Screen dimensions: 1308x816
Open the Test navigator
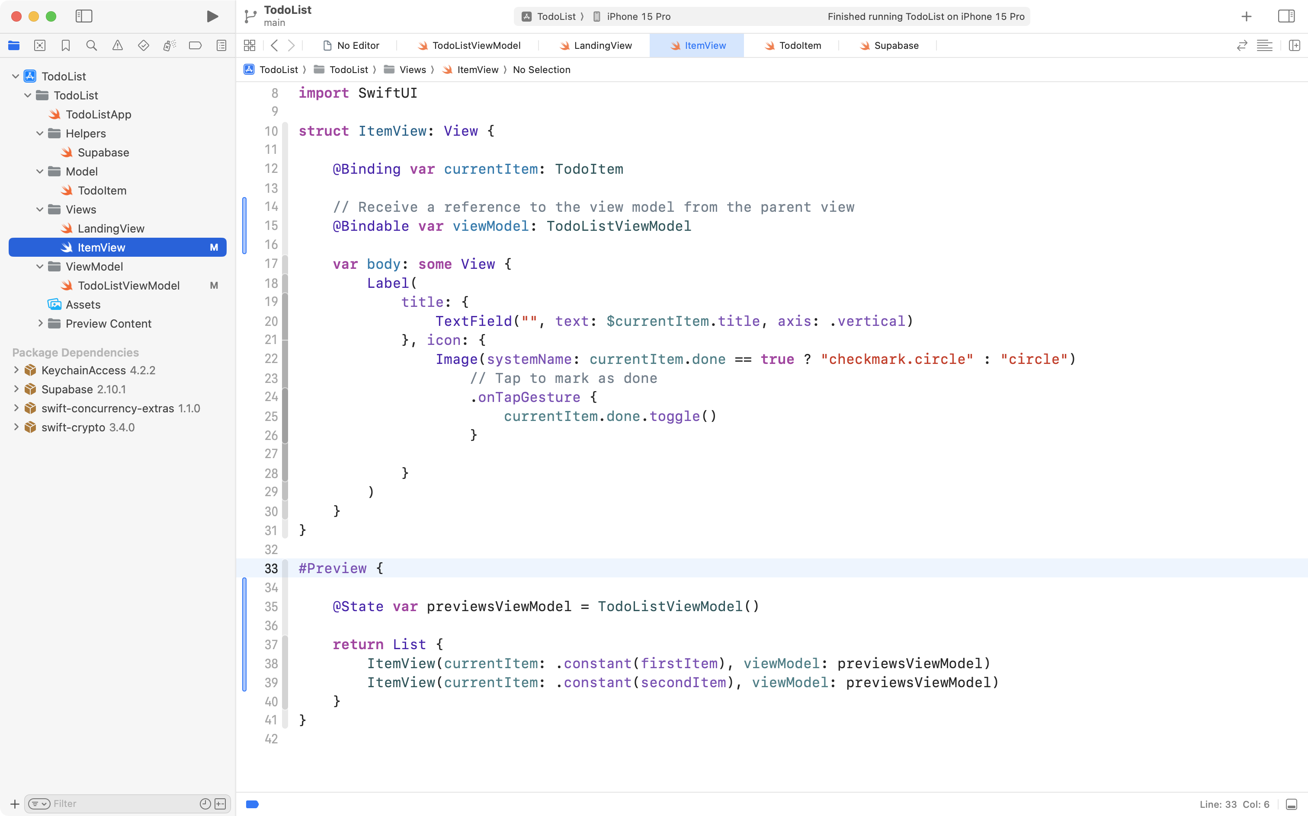(x=144, y=45)
